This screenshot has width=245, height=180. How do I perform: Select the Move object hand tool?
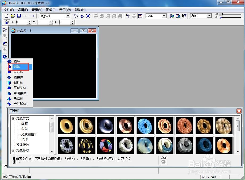coord(76,16)
